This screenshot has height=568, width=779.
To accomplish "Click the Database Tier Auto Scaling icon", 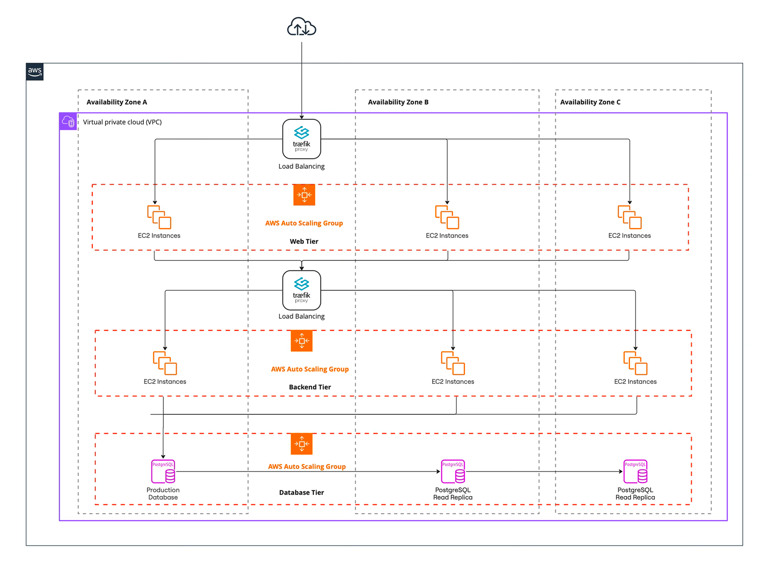I will tap(301, 444).
